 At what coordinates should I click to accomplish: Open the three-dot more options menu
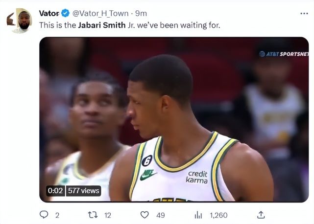(x=304, y=13)
